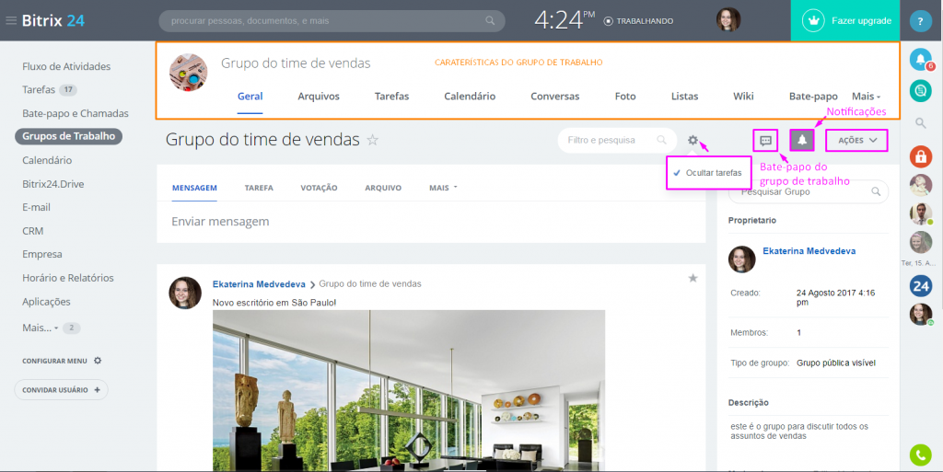Open Fluxo de Atividades in sidebar
Viewport: 943px width, 472px height.
[x=66, y=66]
